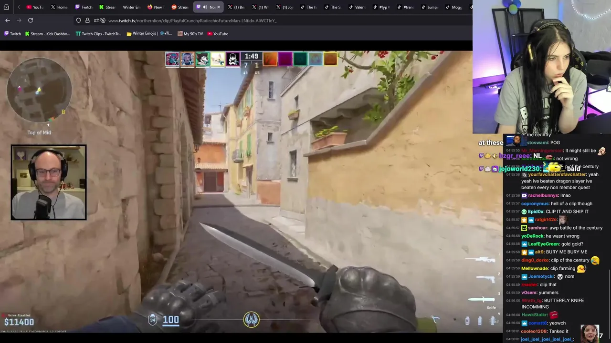Open the tracking protection shield icon
Image resolution: width=611 pixels, height=343 pixels.
click(79, 20)
